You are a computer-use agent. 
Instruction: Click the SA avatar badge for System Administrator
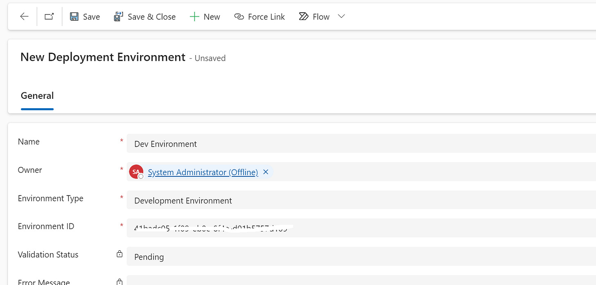136,171
